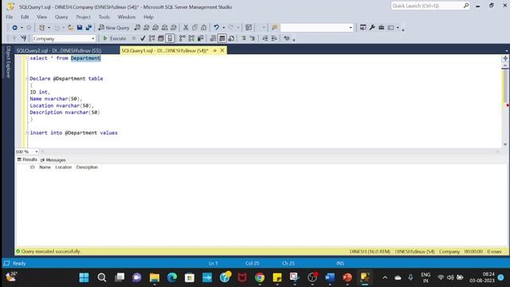Cut selection with the scissors icon
Viewport: 510px width, 287px height.
point(186,28)
